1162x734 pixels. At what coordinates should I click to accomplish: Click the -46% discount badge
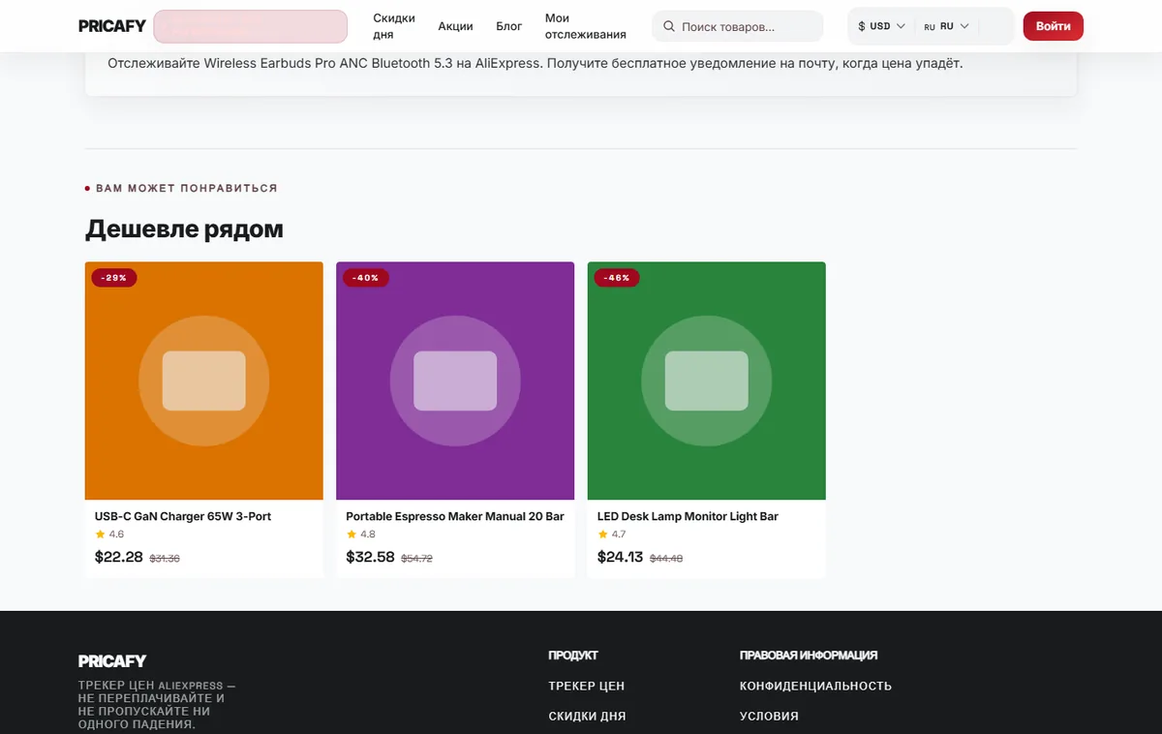click(617, 278)
